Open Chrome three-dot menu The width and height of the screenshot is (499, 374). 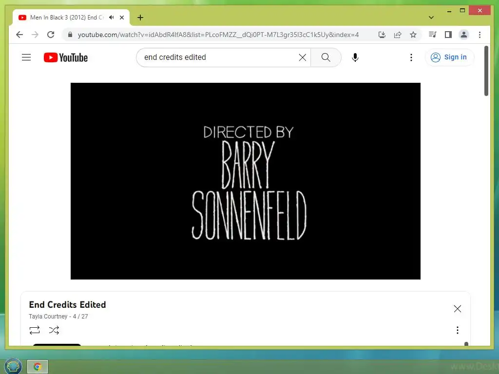480,35
